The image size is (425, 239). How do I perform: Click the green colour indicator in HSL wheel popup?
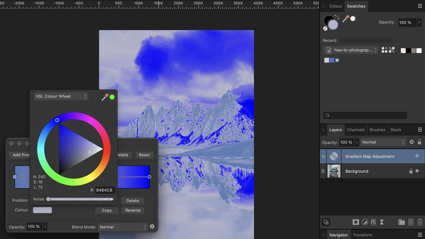(112, 96)
